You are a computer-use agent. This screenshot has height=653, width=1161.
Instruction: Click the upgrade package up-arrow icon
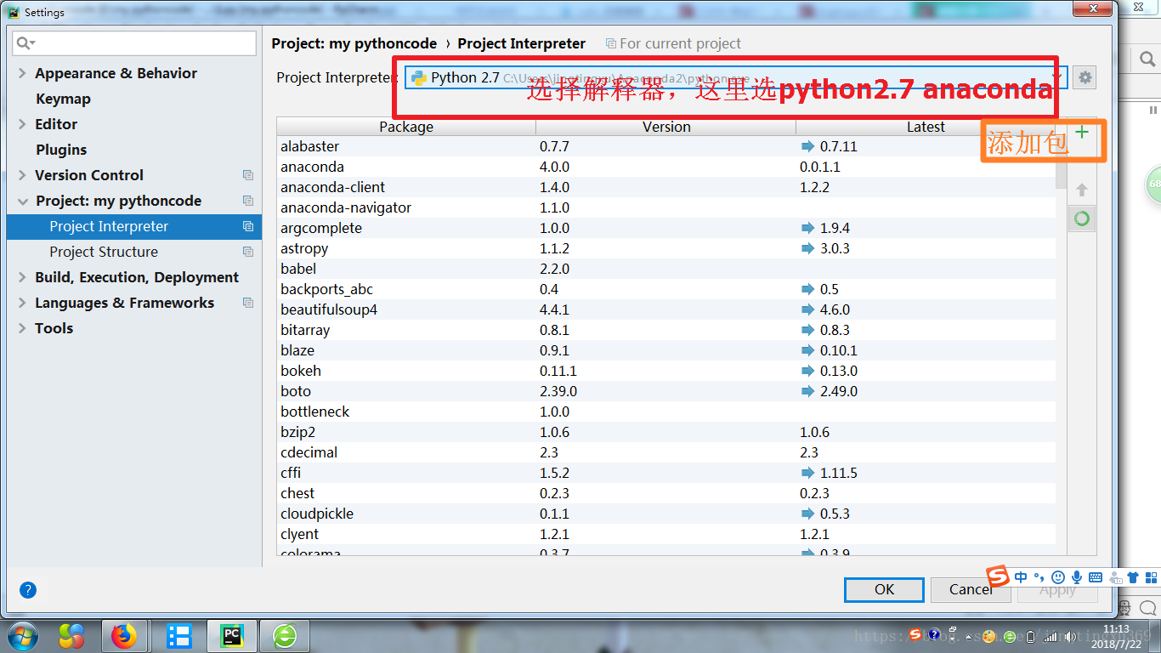click(x=1081, y=190)
